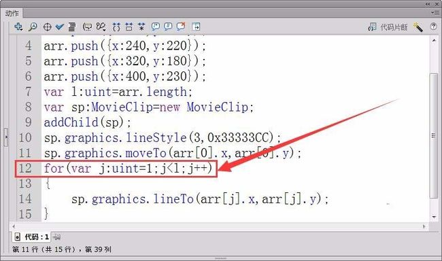The height and width of the screenshot is (261, 442).
Task: Apply block comment bubble icon
Action: (x=155, y=27)
